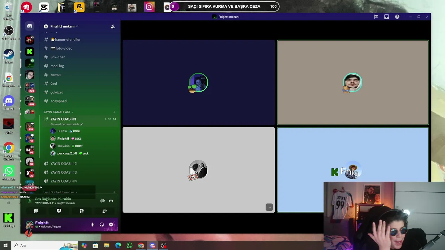Open user settings gear
Image resolution: width=445 pixels, height=250 pixels.
coord(111,225)
